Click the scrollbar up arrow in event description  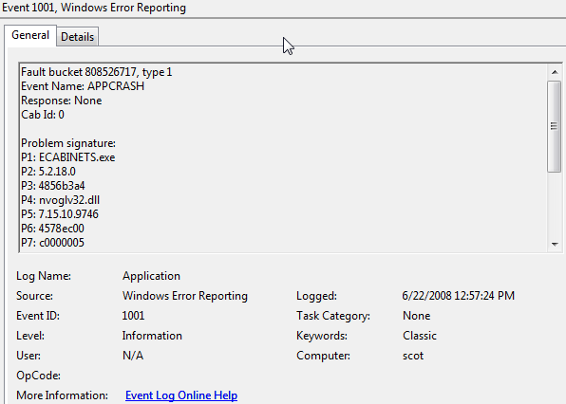pyautogui.click(x=555, y=72)
